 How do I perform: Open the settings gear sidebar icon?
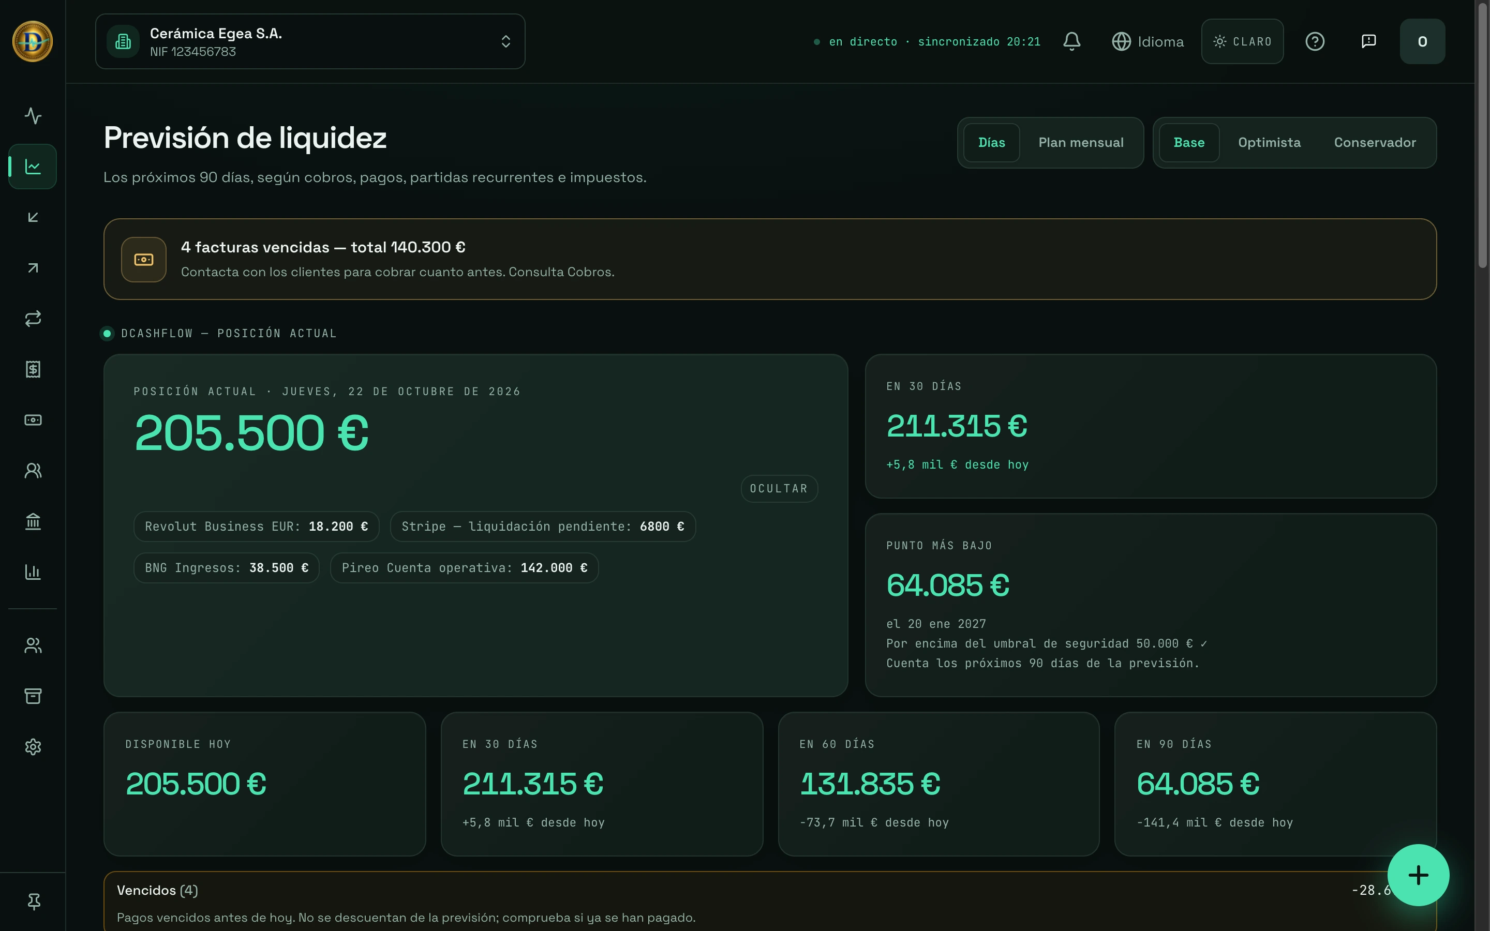point(33,747)
